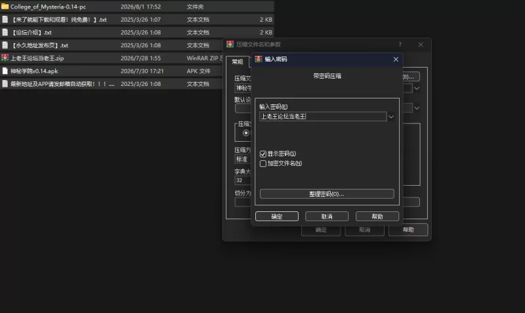The height and width of the screenshot is (313, 525).
Task: Select file name College_of_Mysteria-0.14-pc
Action: (48, 7)
